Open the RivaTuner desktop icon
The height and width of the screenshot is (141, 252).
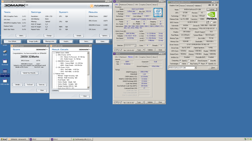[x=5, y=61]
